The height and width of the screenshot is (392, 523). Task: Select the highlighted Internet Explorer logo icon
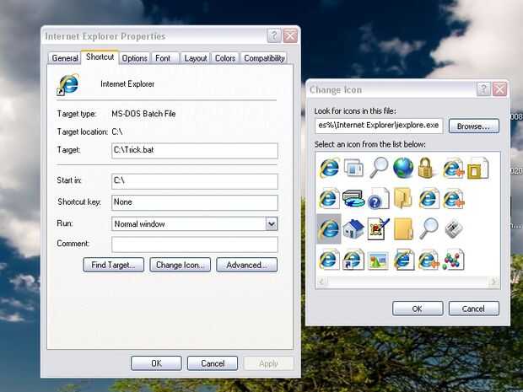point(329,229)
